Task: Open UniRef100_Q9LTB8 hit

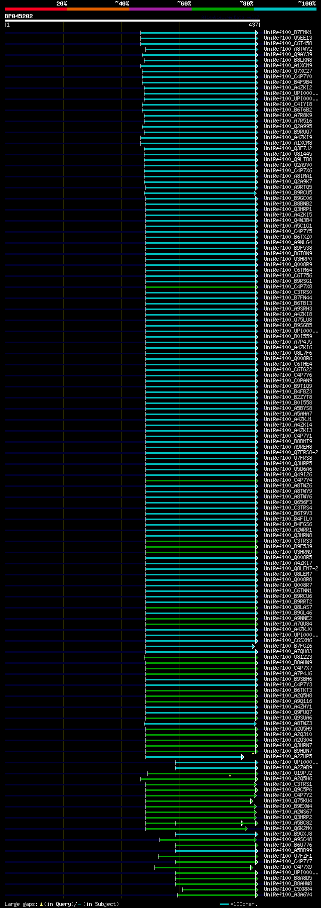Action: [x=288, y=159]
